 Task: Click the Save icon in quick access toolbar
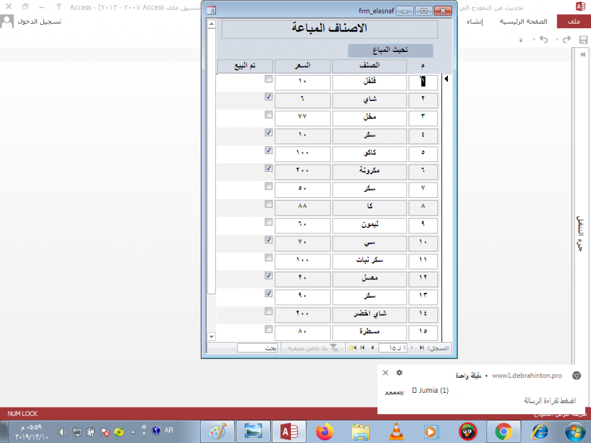point(583,40)
